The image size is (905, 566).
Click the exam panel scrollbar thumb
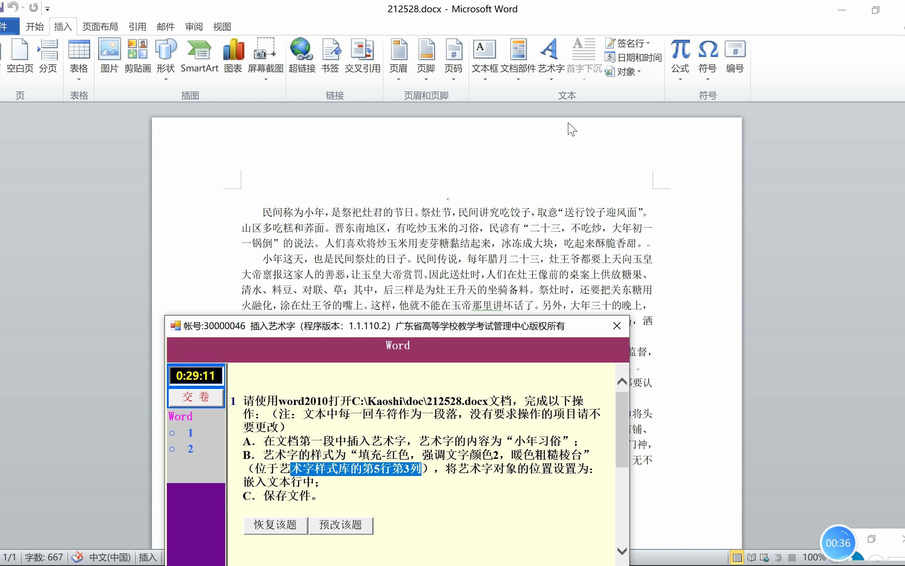[622, 430]
